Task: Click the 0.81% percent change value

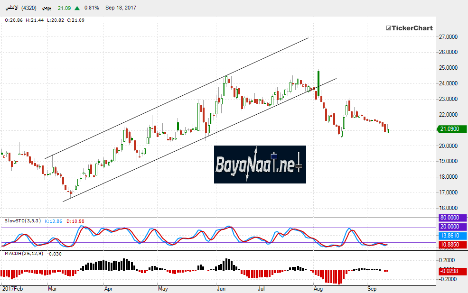Action: [x=92, y=8]
